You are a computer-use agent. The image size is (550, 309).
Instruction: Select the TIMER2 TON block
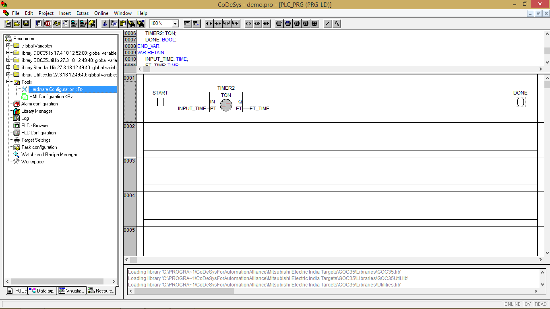click(226, 102)
